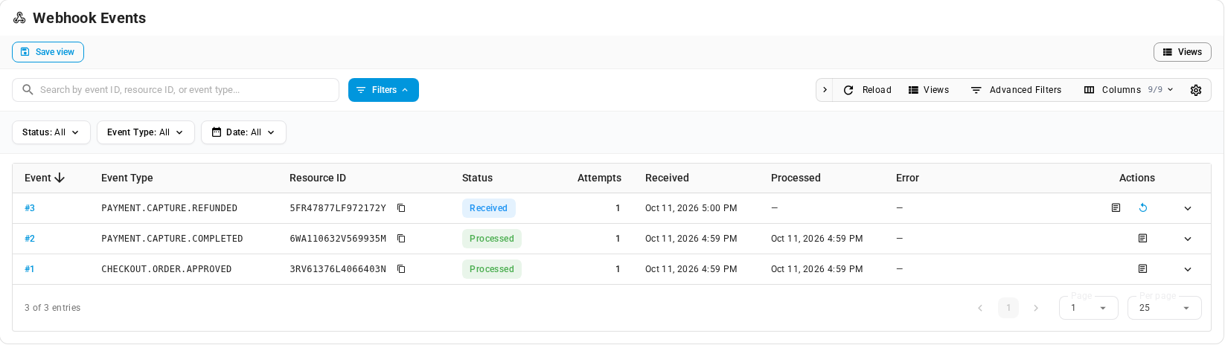This screenshot has height=345, width=1225.
Task: Open the Per page 25 dropdown
Action: pos(1165,308)
